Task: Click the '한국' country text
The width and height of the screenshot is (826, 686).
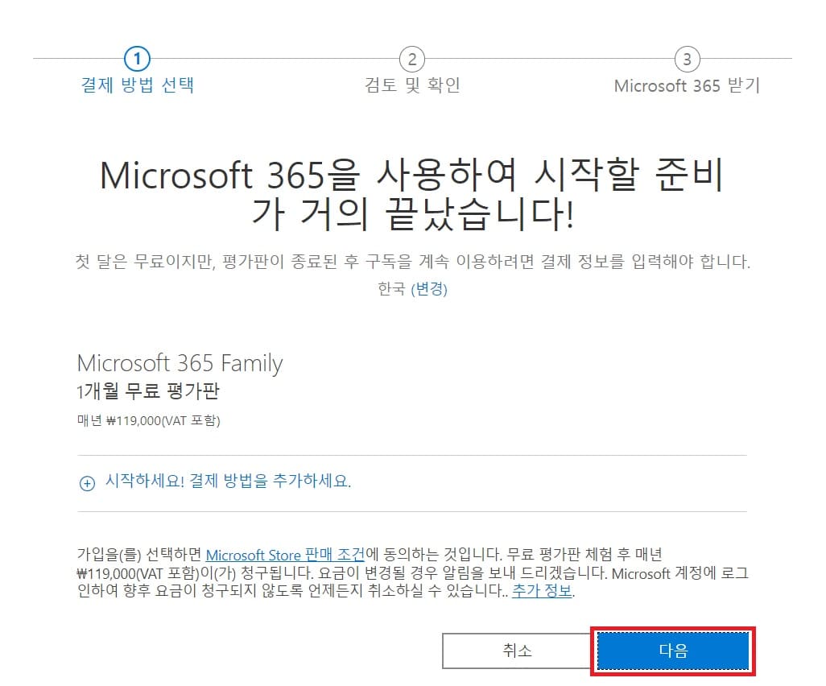Action: click(x=391, y=289)
